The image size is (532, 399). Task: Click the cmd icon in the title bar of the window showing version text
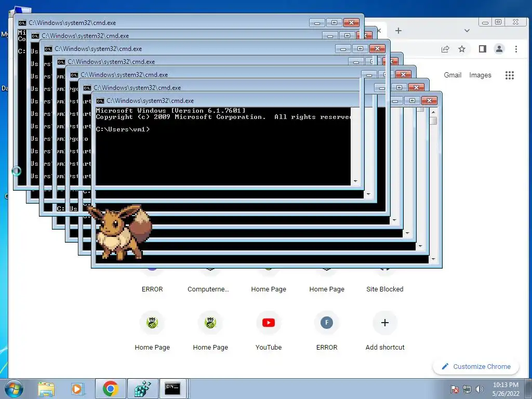tap(100, 101)
